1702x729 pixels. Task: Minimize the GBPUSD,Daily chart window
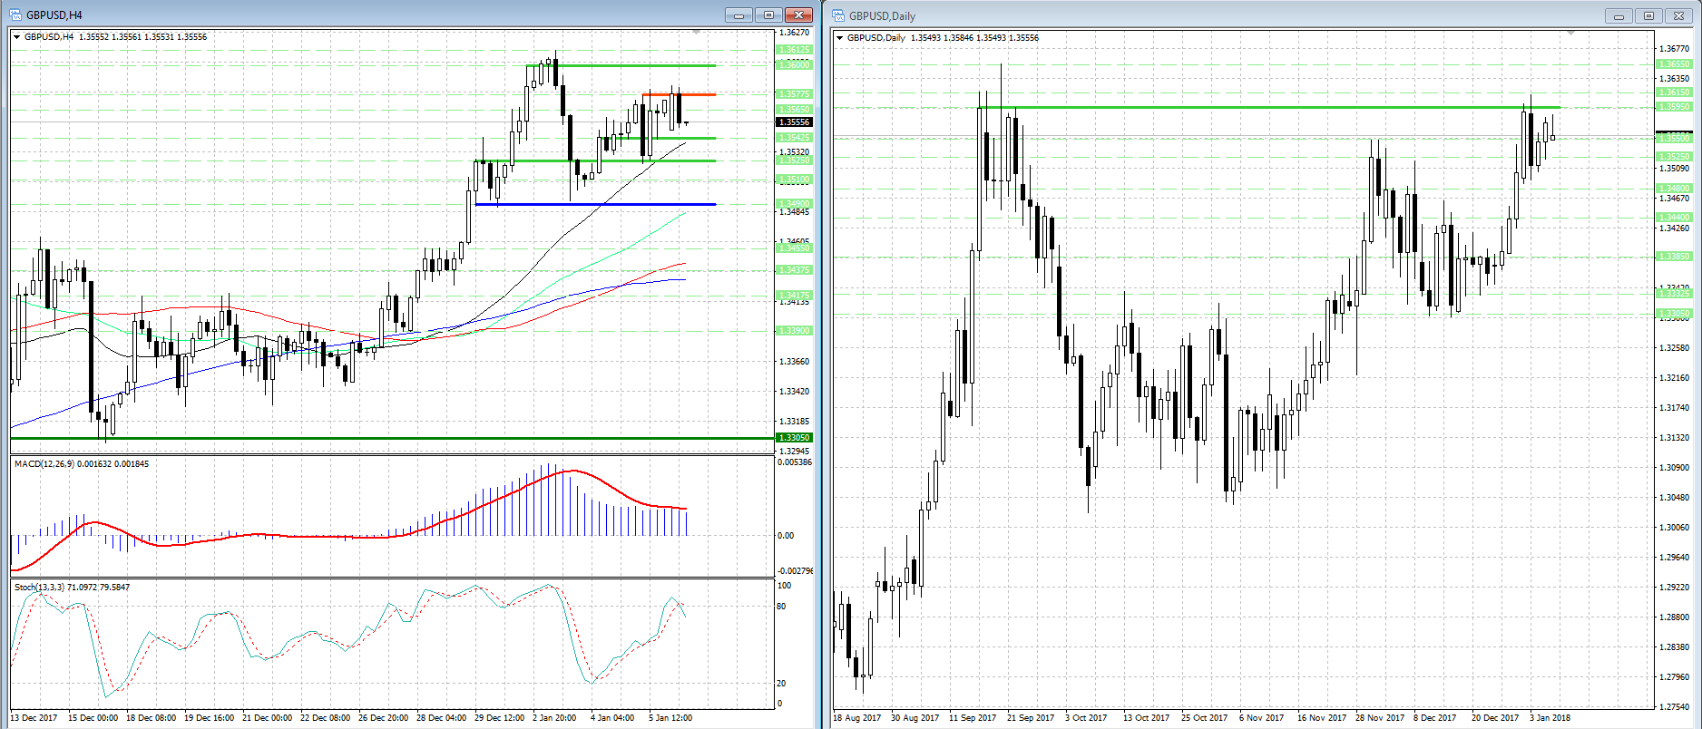coord(1619,15)
